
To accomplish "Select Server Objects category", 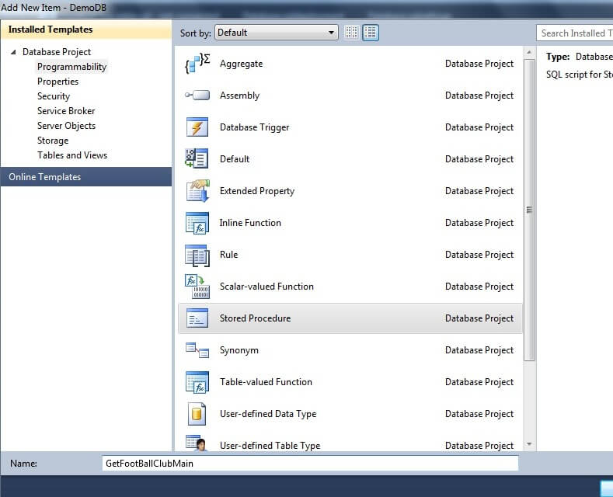I will (67, 126).
